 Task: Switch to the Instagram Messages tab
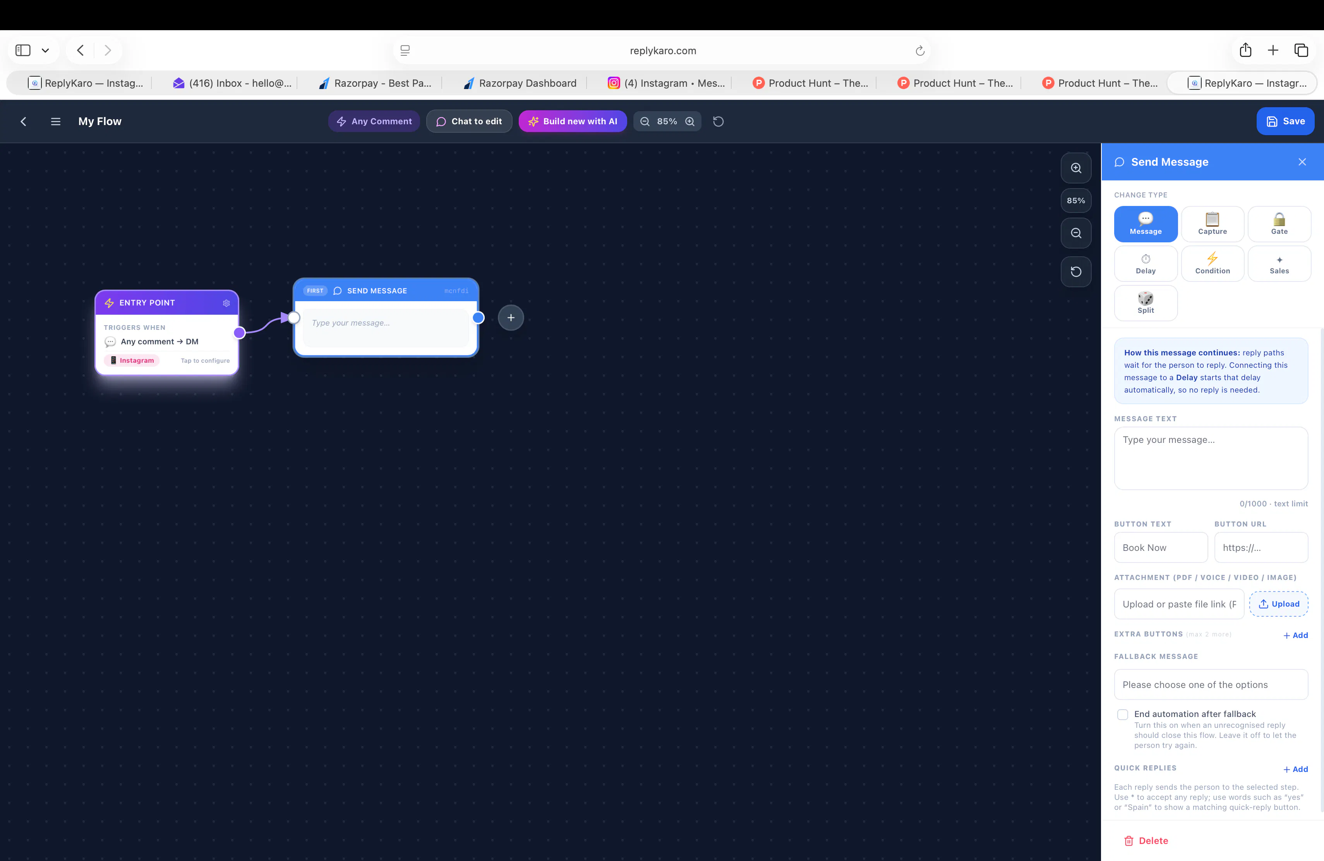[666, 84]
